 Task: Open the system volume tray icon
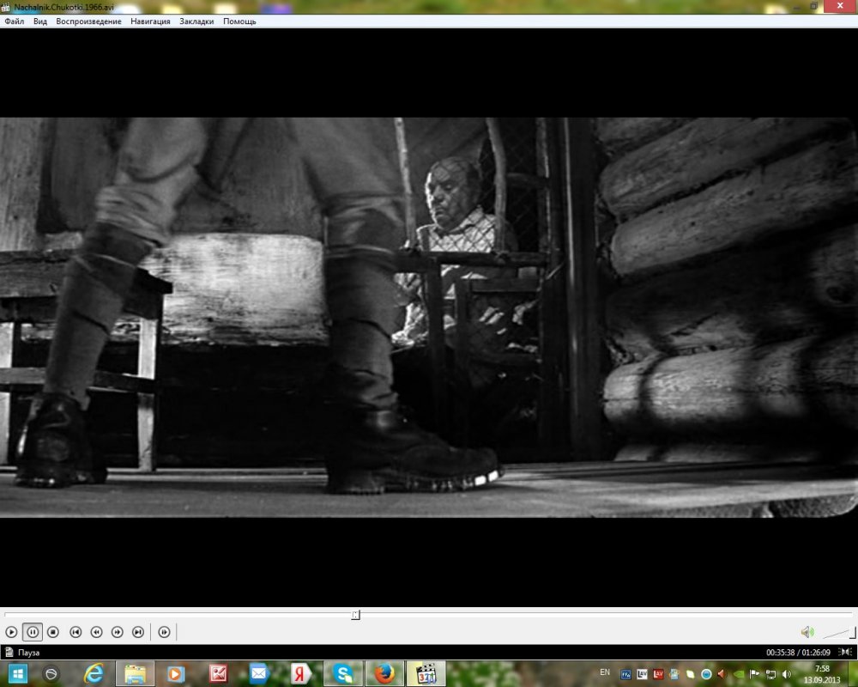pyautogui.click(x=786, y=674)
